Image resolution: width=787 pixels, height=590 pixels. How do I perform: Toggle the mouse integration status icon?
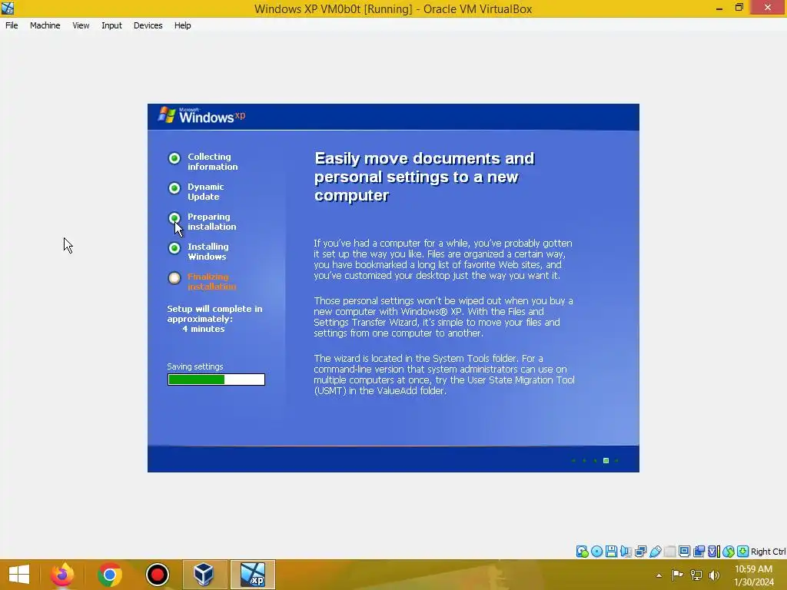729,552
